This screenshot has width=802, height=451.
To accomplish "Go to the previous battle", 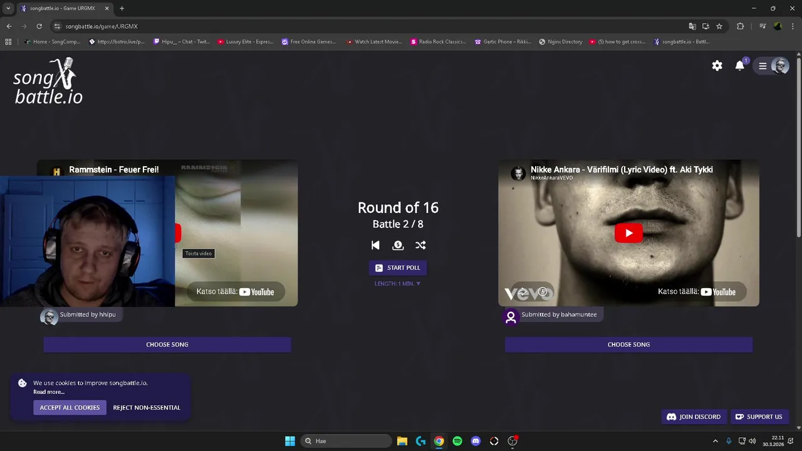I will 375,246.
